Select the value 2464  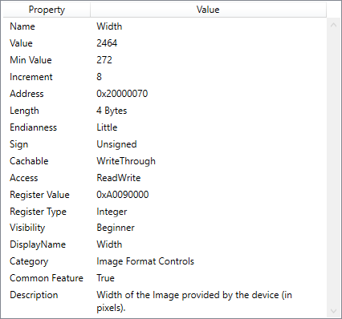coord(107,43)
